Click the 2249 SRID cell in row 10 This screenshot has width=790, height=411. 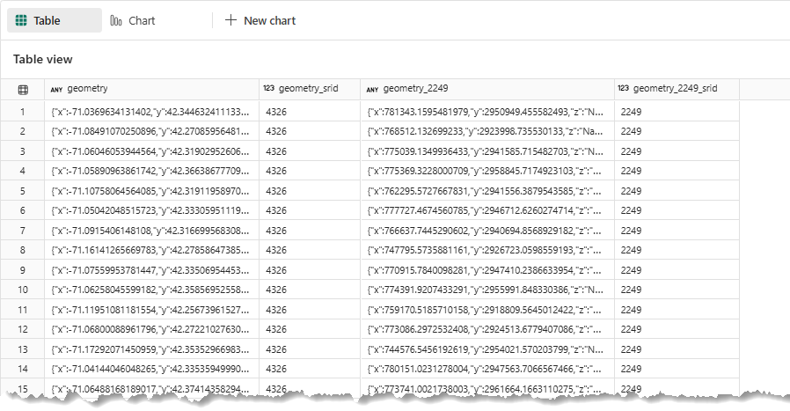(633, 290)
